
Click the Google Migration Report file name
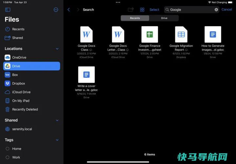point(181,48)
